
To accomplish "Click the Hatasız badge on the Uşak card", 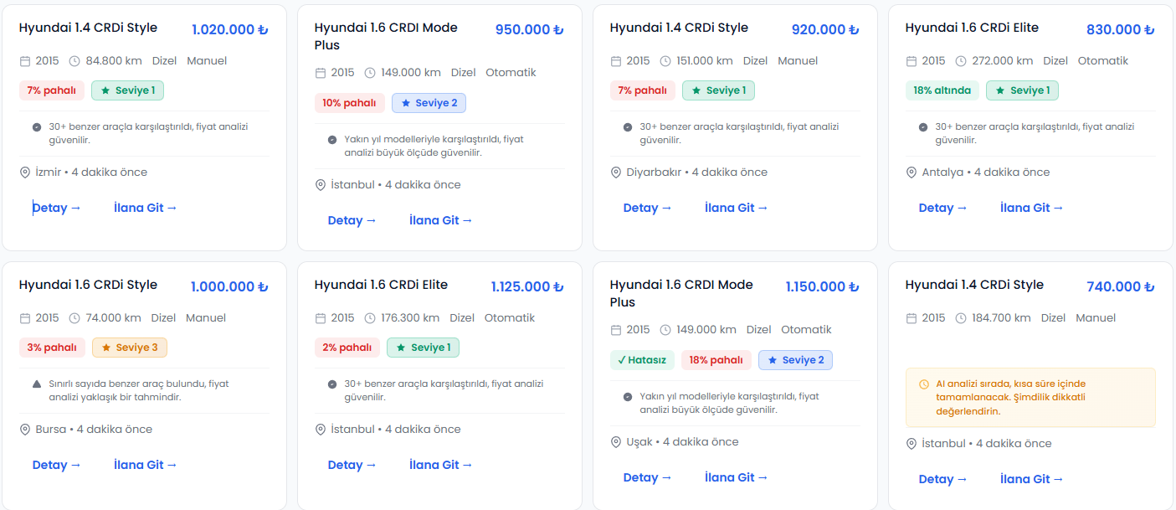I will pos(642,360).
